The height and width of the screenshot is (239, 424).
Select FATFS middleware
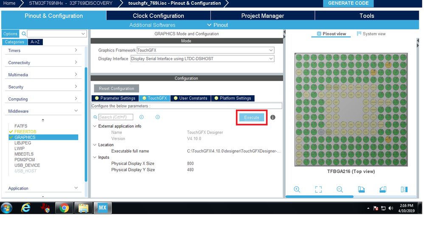point(21,126)
